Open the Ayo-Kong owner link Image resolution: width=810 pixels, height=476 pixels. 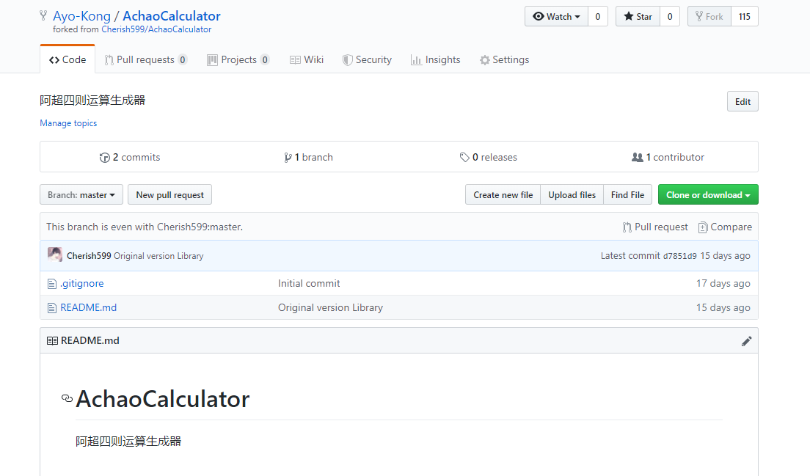coord(81,16)
